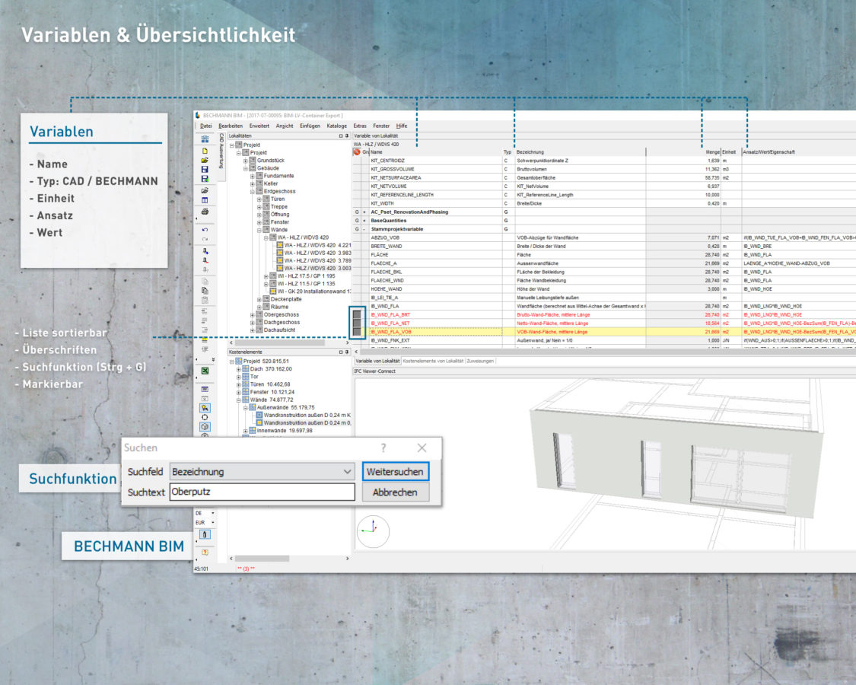Click the Lokalitäten tree horizontal scrollbar
Screen dimensions: 856x685
coord(289,342)
